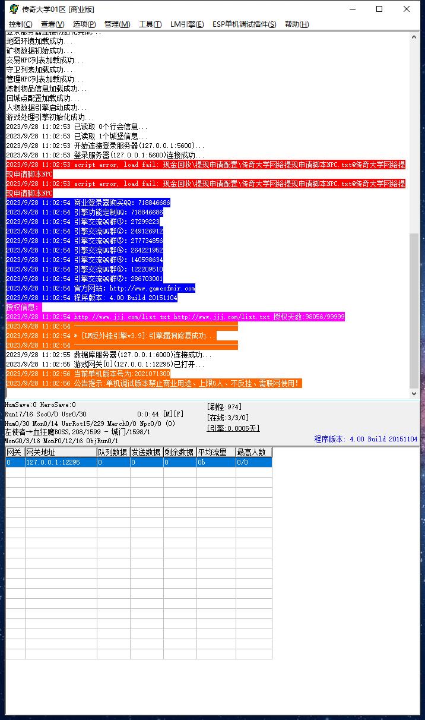Click the 引擎交流QQ群① 27299223 line
Image resolution: width=425 pixels, height=720 pixels.
tap(83, 222)
